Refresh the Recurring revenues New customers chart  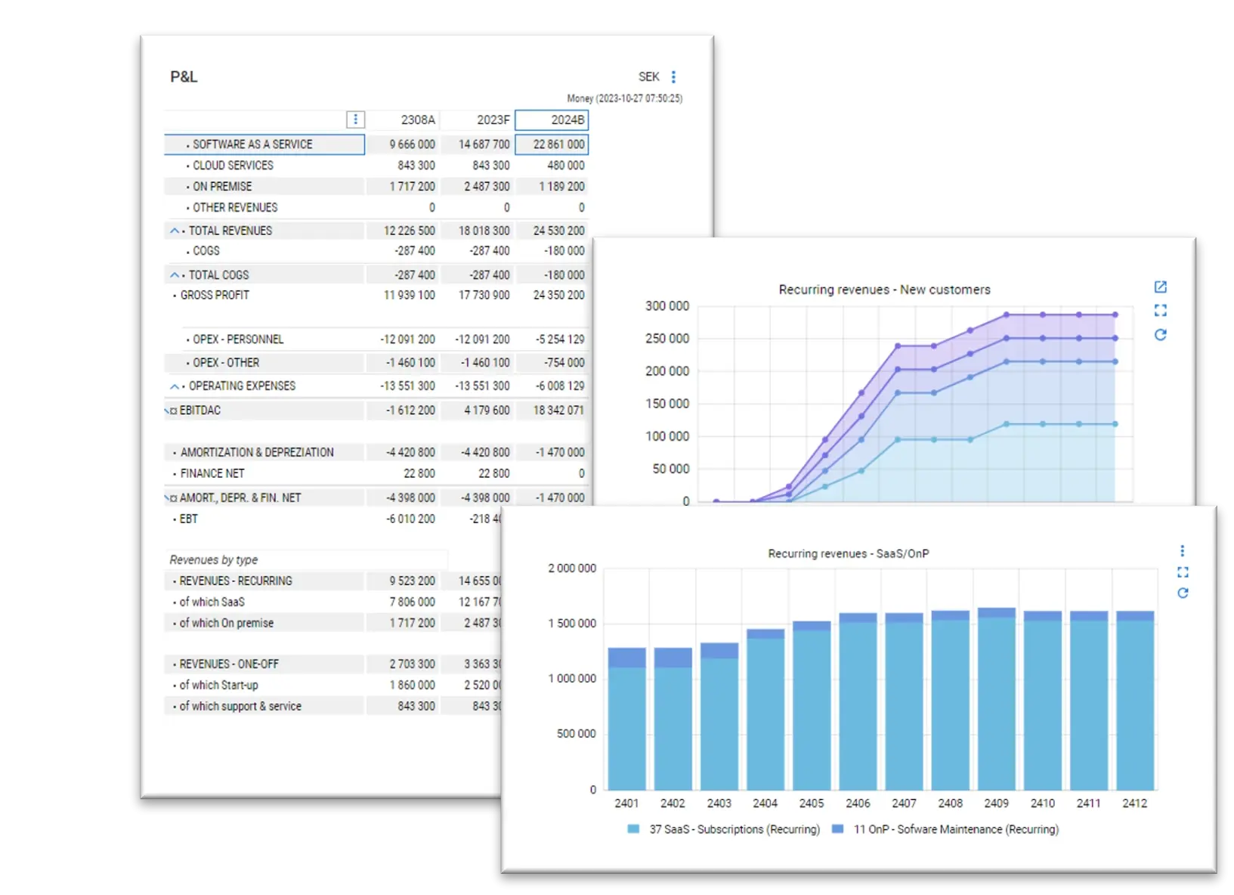click(x=1160, y=335)
